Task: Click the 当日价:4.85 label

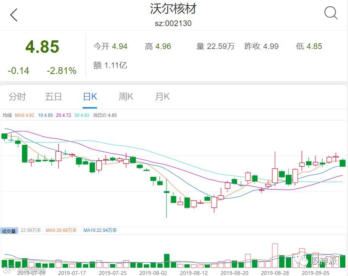Action: (105, 115)
